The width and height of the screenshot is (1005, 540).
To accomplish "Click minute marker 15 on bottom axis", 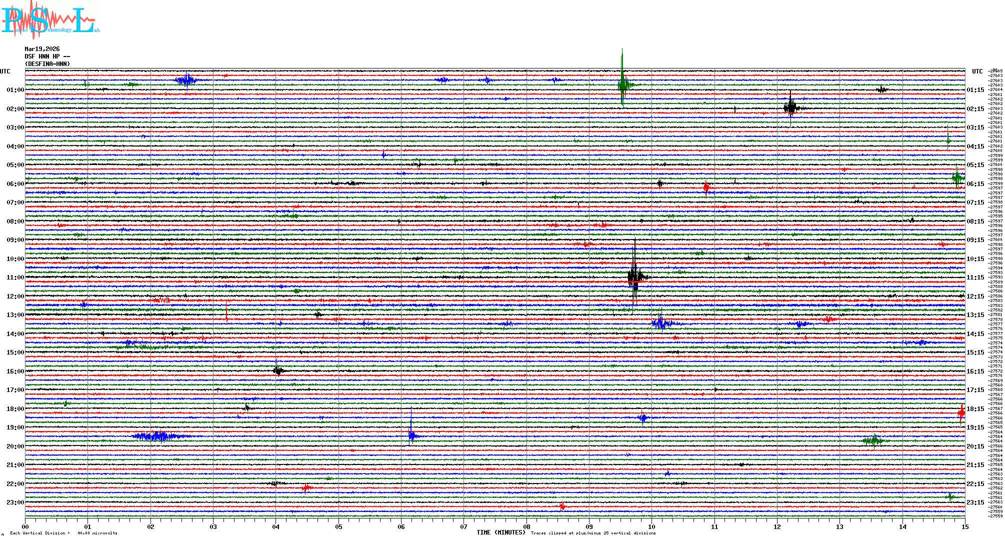I will 965,526.
